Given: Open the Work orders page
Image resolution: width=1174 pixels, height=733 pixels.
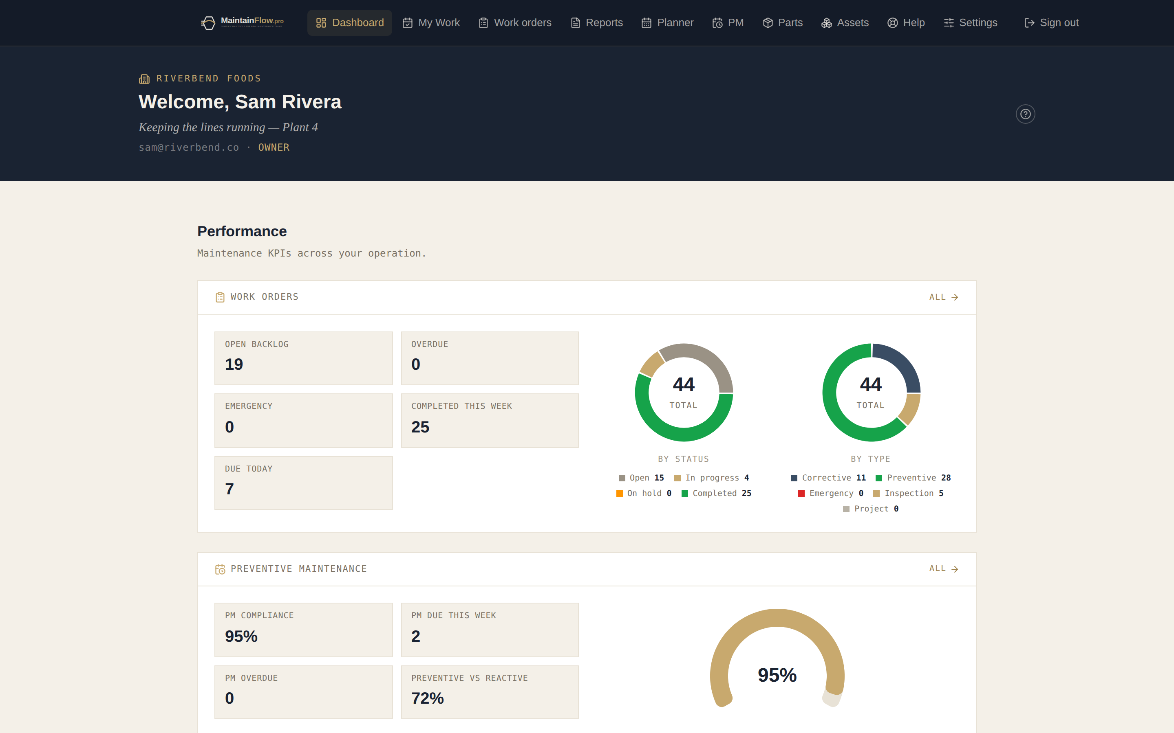Looking at the screenshot, I should tap(515, 23).
